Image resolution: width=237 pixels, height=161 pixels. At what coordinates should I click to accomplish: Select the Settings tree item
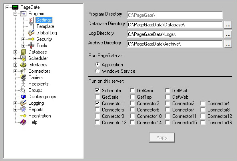44,20
